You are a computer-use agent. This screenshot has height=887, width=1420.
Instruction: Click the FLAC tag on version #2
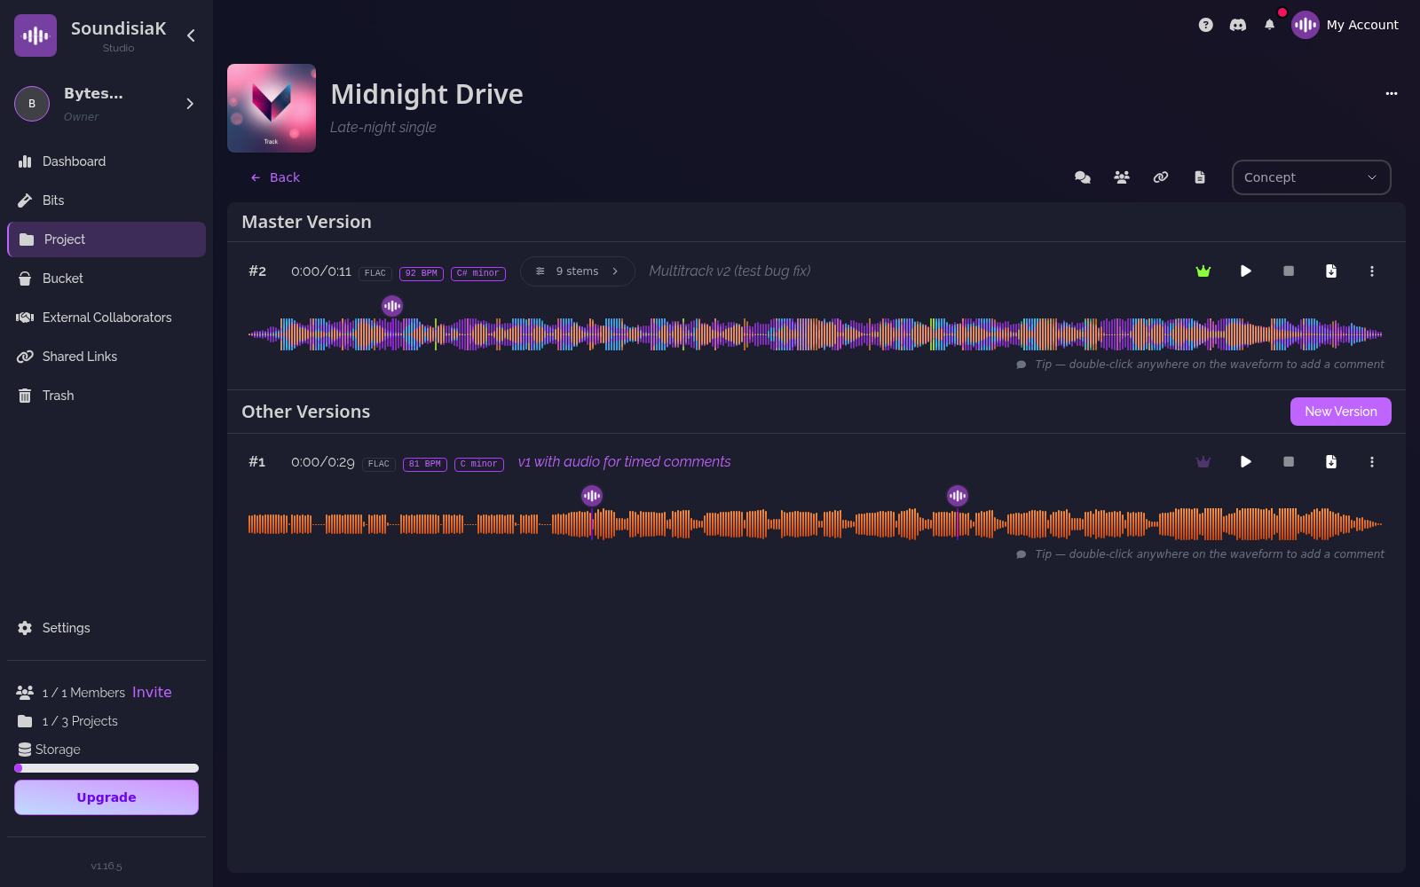(375, 273)
